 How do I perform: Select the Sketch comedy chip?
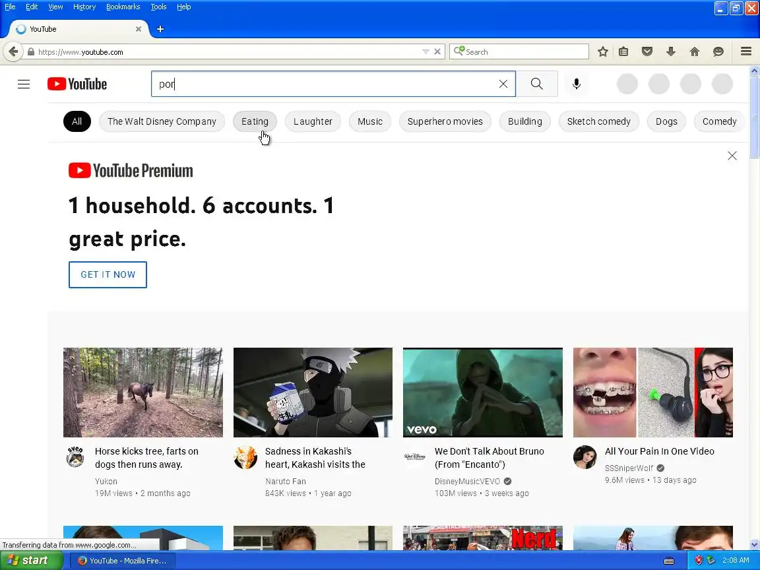pyautogui.click(x=598, y=121)
